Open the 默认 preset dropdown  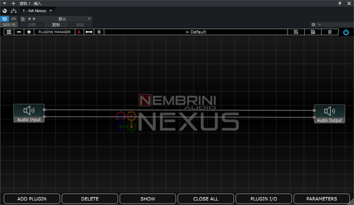click(64, 19)
